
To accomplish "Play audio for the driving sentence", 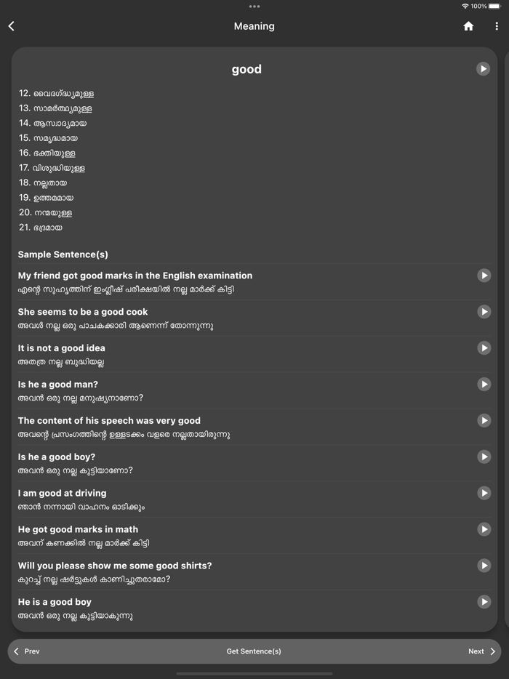I will pos(484,493).
